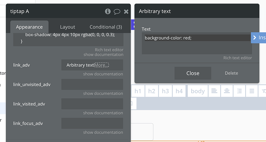Click the Delete link in Arbitrary text
Image resolution: width=266 pixels, height=142 pixels.
(x=231, y=73)
